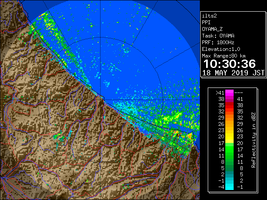Pick the yellow swatch for 20 to 23 dBZ
Image resolution: width=267 pixels, height=200 pixels.
(229, 137)
